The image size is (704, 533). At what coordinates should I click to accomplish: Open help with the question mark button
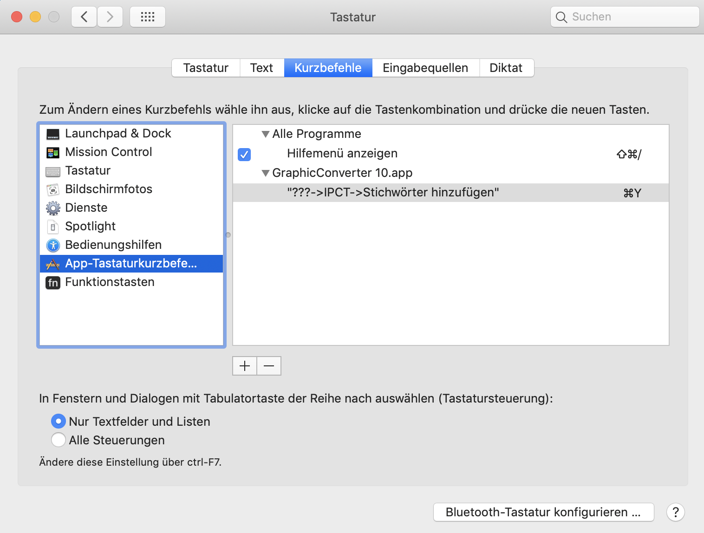click(x=676, y=512)
